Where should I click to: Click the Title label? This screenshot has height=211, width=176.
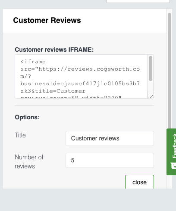point(20,135)
